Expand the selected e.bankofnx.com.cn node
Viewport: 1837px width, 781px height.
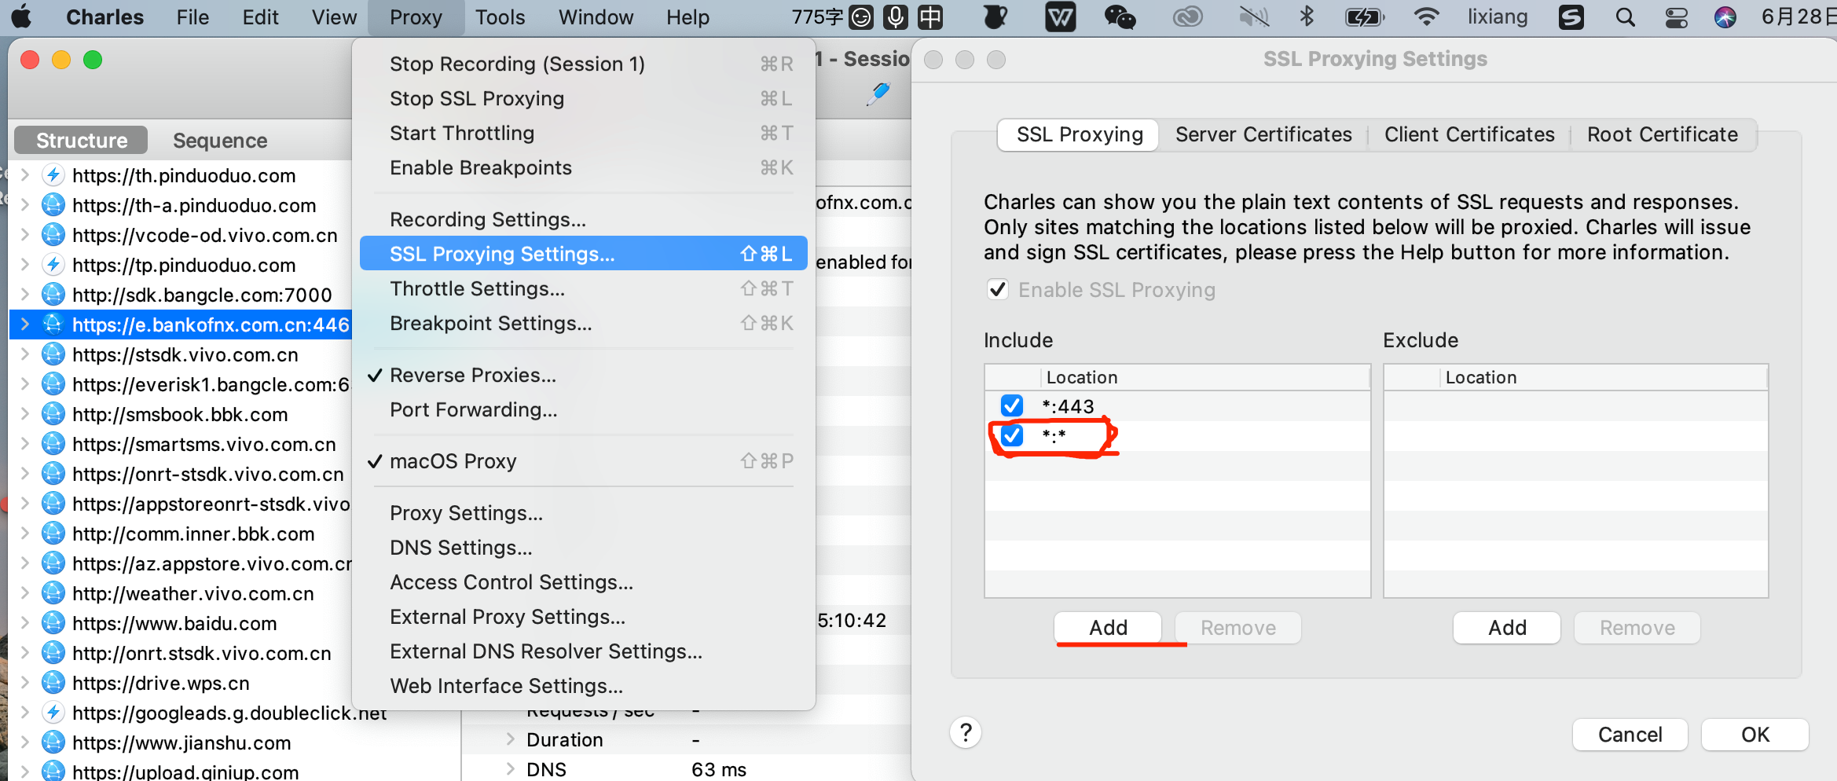click(x=25, y=324)
